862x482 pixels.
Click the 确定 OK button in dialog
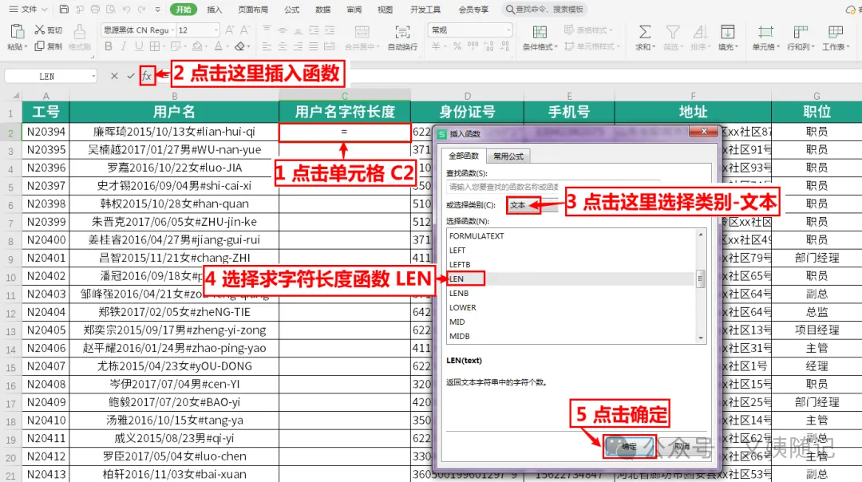(629, 446)
